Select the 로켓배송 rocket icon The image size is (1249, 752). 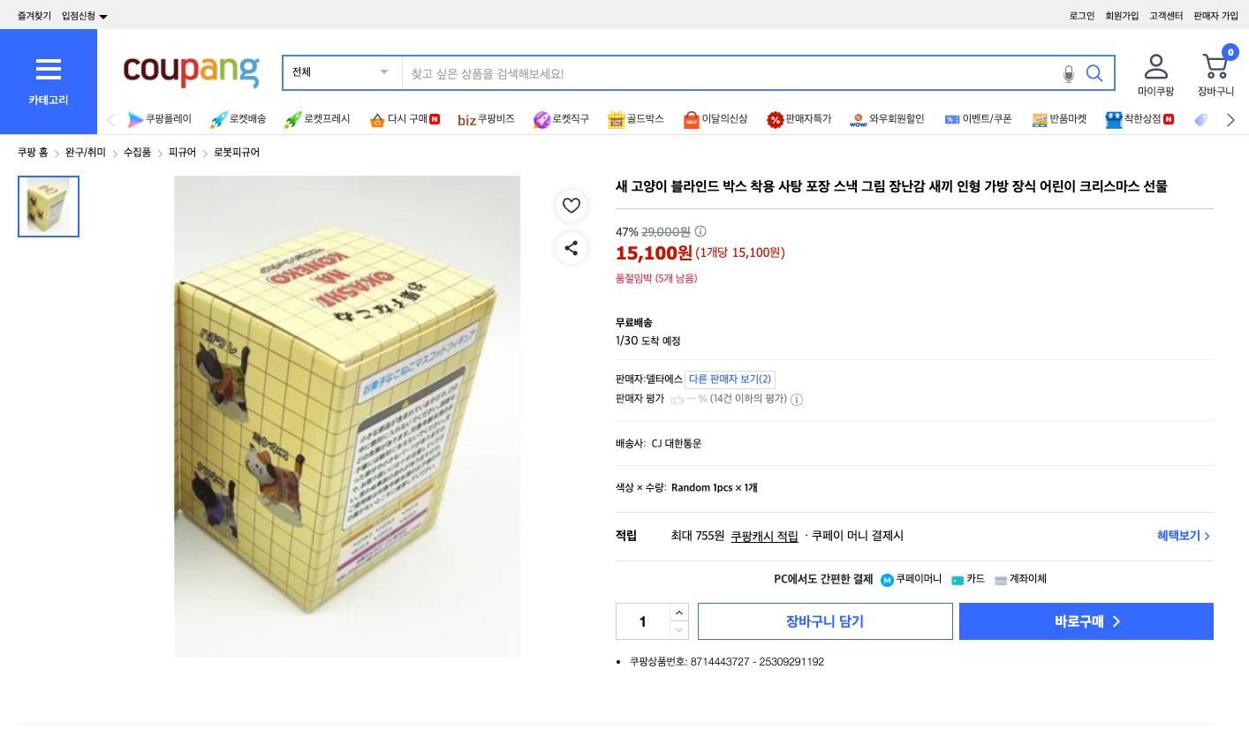click(x=218, y=119)
